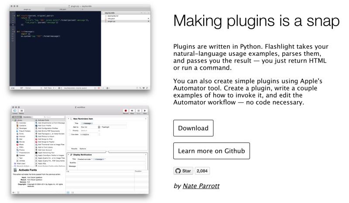Open the Medium priority dropdown
Screen dimensions: 349x203
click(90, 131)
